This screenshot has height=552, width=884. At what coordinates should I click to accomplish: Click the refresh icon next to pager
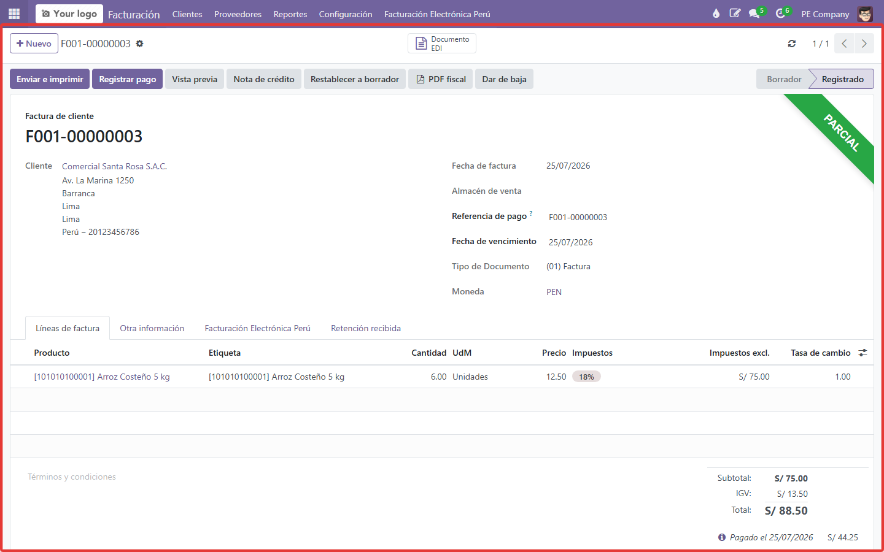792,44
